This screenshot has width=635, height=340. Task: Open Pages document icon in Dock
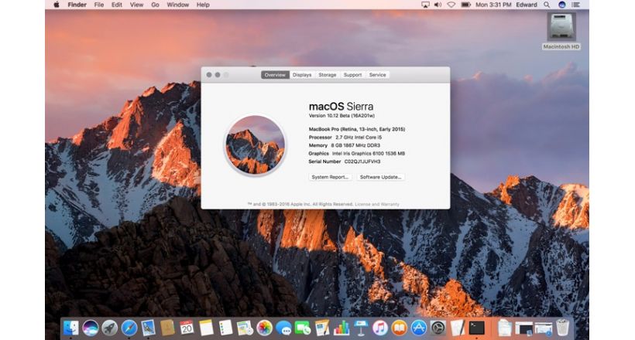[x=322, y=328]
